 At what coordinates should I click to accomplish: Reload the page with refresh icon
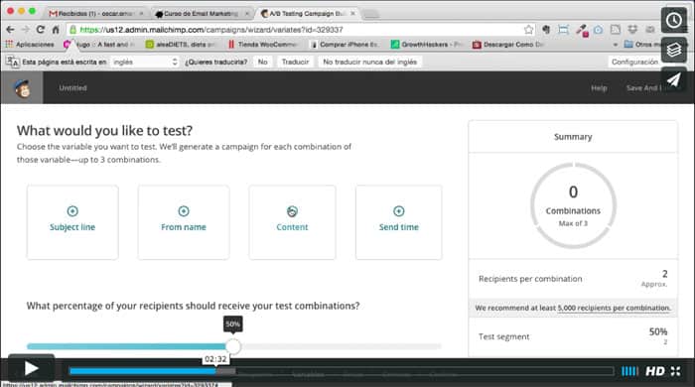click(x=41, y=30)
